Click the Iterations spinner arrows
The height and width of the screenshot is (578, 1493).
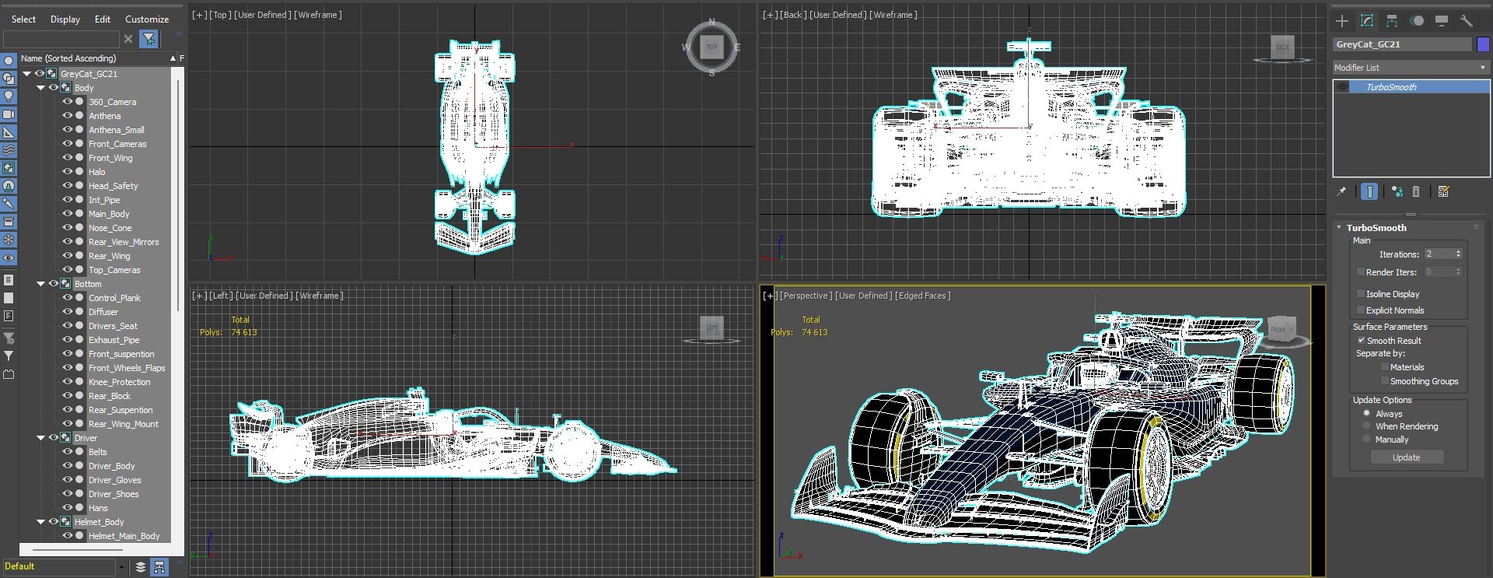1458,254
